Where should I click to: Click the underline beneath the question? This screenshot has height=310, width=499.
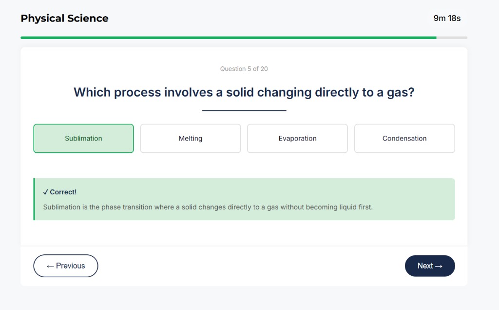pyautogui.click(x=244, y=109)
